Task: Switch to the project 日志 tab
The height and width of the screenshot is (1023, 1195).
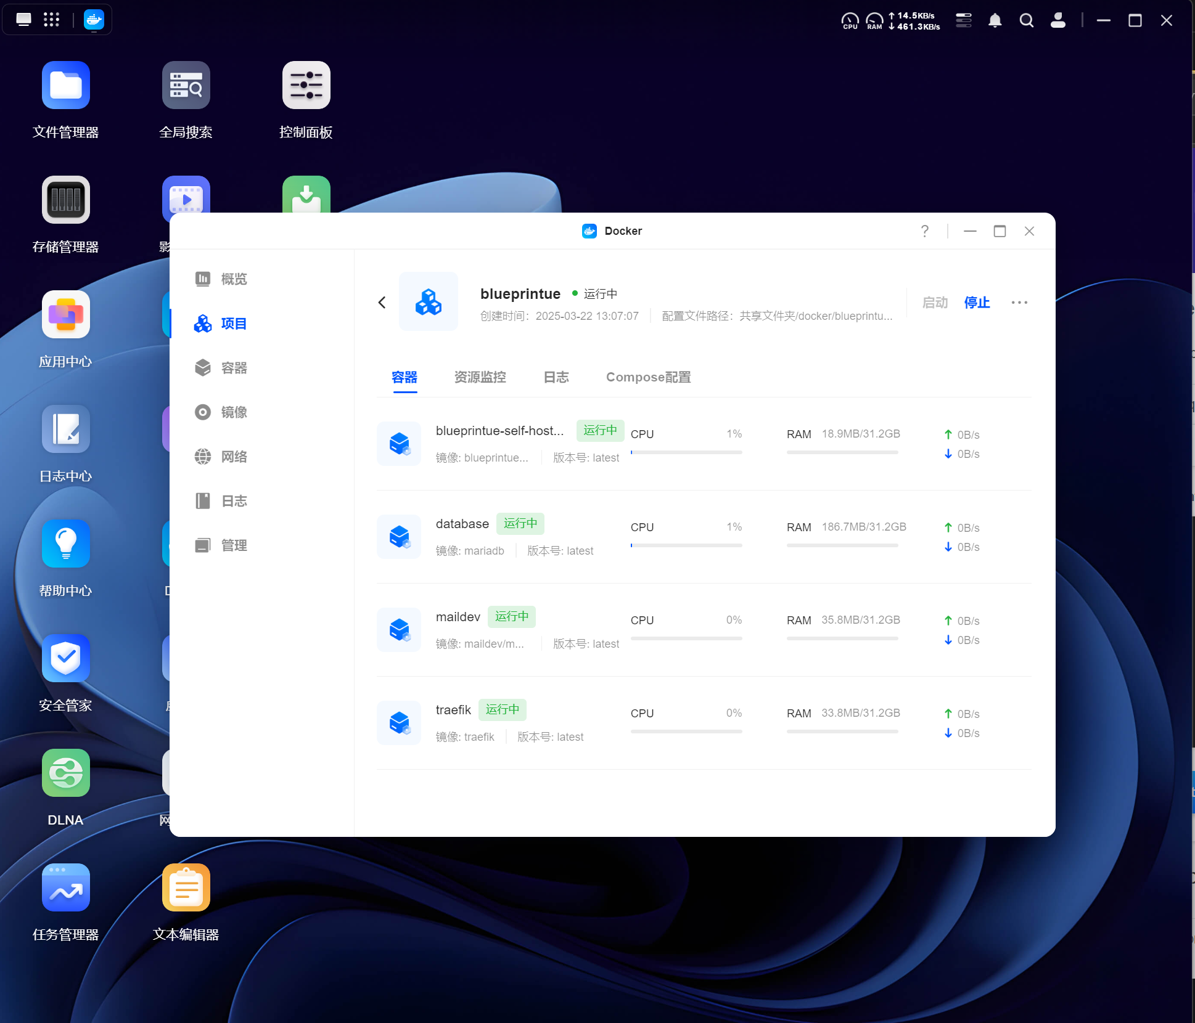Action: point(556,377)
